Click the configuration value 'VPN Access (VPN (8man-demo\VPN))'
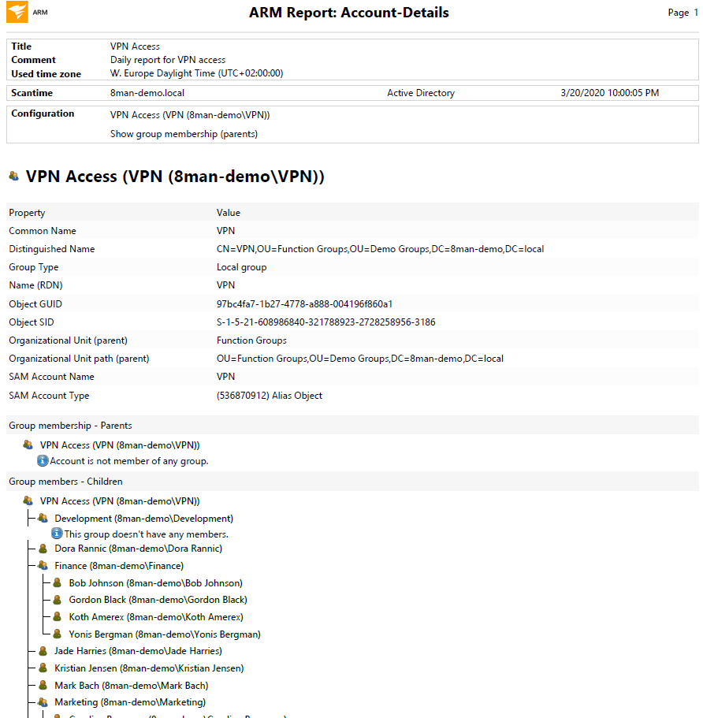The width and height of the screenshot is (703, 718). click(190, 115)
